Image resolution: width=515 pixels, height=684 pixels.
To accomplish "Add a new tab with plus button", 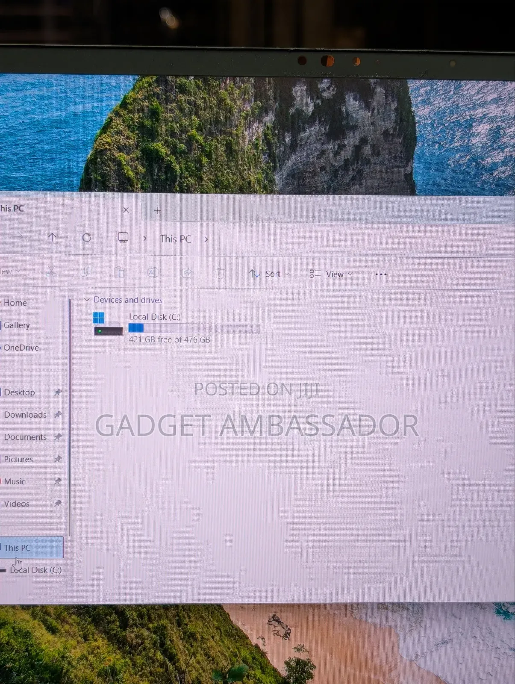I will (x=157, y=211).
